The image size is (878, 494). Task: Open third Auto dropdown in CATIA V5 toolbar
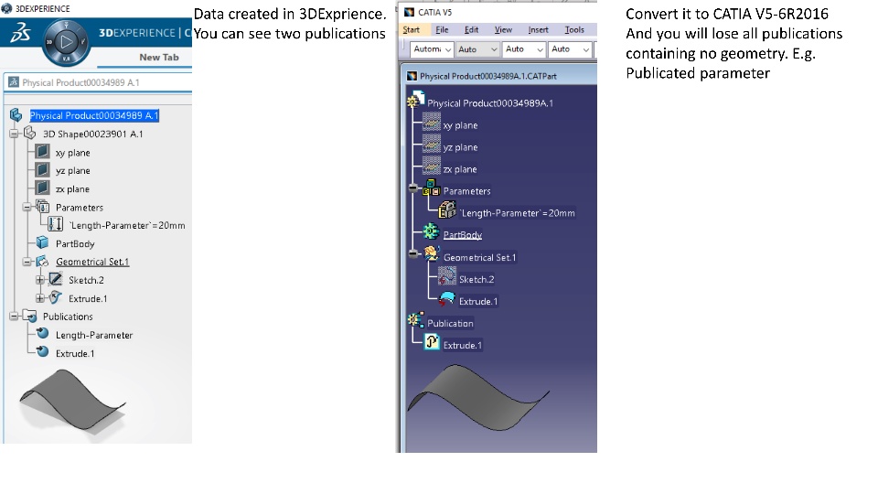point(523,49)
